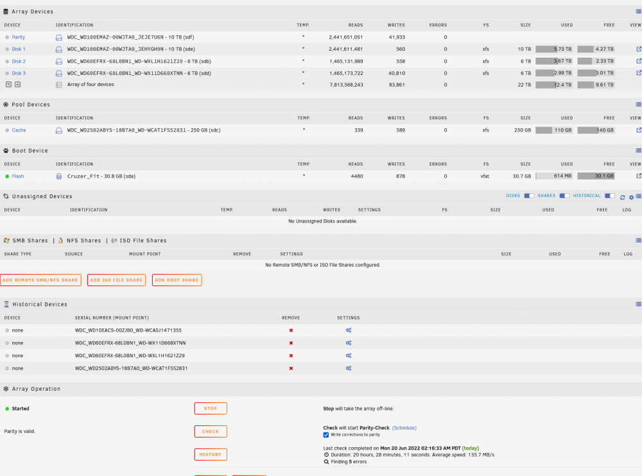Screen dimensions: 642x476
Task: Remove historical device WD2502ABYS-18B7A0
Action: pos(291,369)
